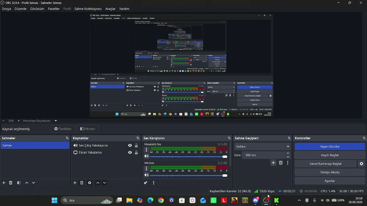Screen dimensions: 367x206
Task: Open Araçlar menu
Action: [110, 9]
